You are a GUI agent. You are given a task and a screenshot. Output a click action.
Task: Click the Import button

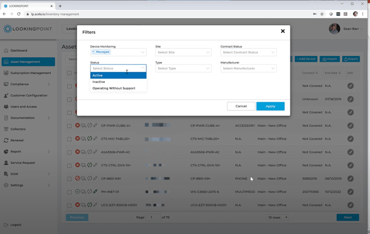(330, 59)
